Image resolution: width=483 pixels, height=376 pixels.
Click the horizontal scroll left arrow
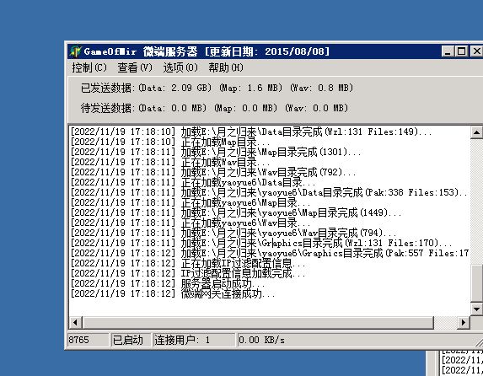(x=75, y=323)
